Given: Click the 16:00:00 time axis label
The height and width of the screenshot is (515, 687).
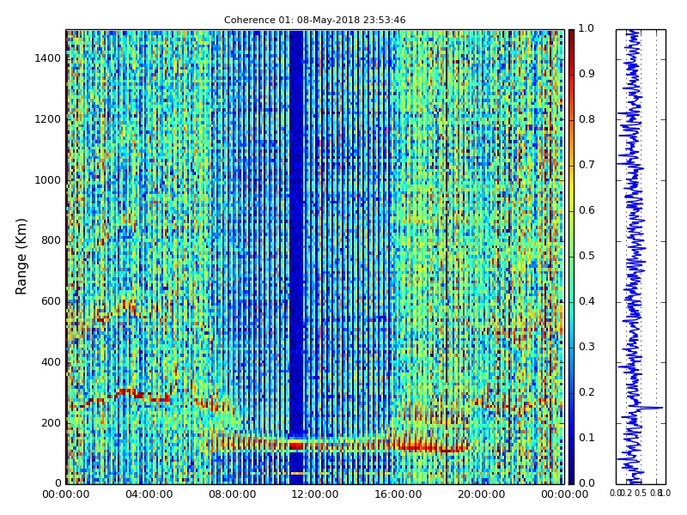Looking at the screenshot, I should (398, 495).
